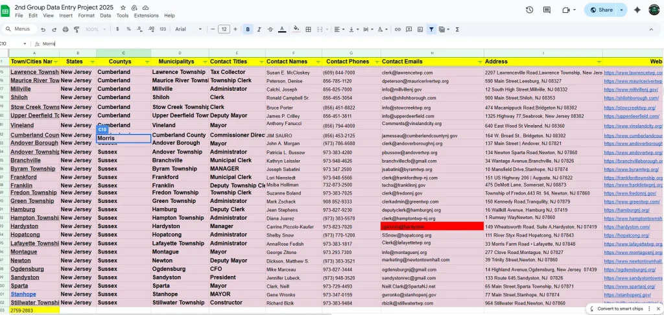Click the Insert link icon

point(397,29)
